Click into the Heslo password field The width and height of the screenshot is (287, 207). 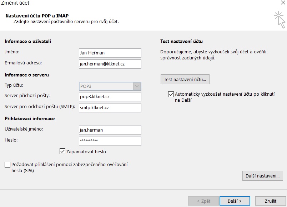tap(110, 141)
